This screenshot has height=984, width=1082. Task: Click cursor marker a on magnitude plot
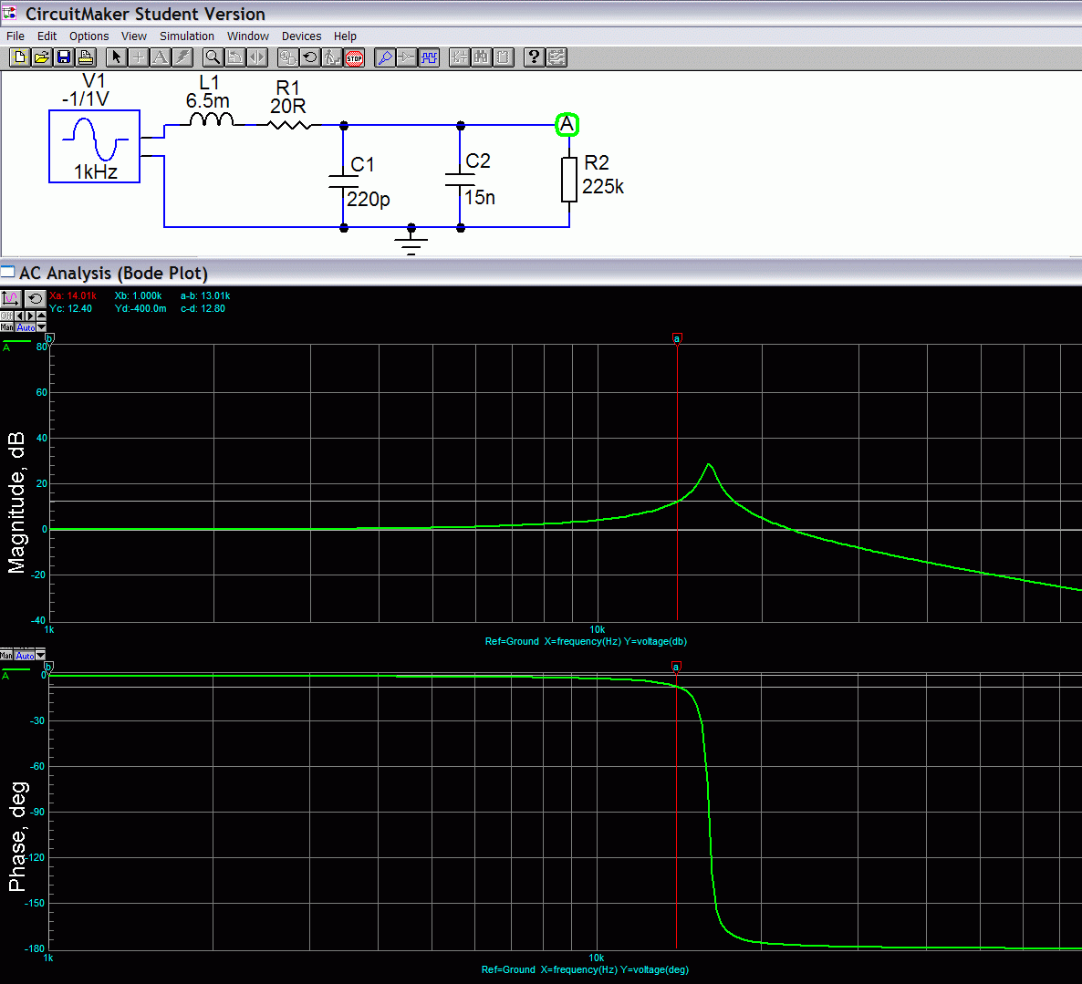[x=677, y=338]
